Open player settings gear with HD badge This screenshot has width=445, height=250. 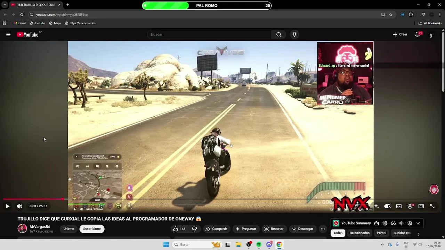pyautogui.click(x=410, y=206)
